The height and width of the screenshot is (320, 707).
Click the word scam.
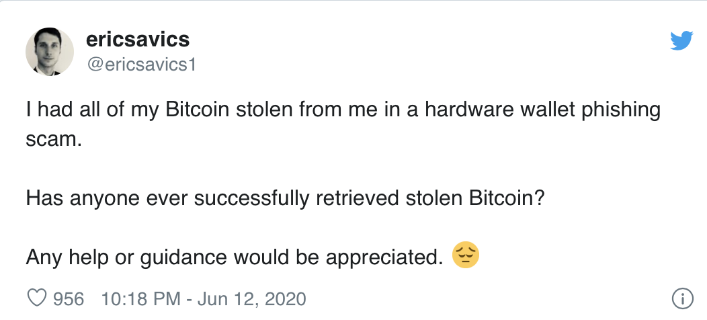click(x=54, y=140)
